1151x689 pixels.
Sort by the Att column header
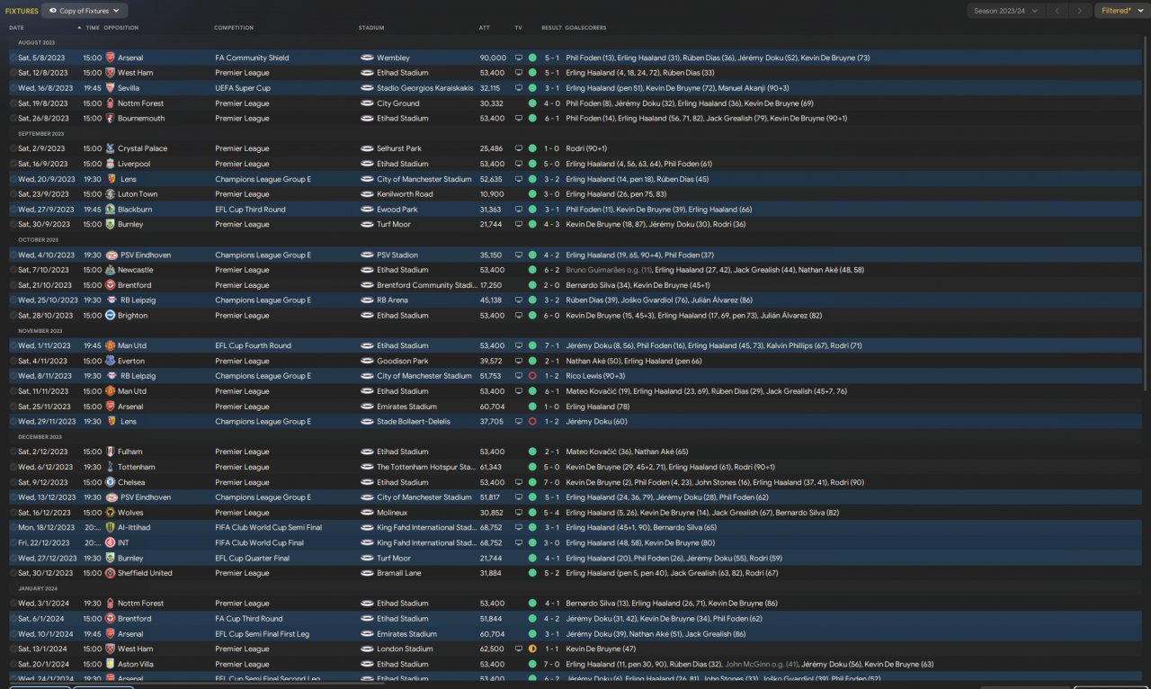[x=485, y=28]
